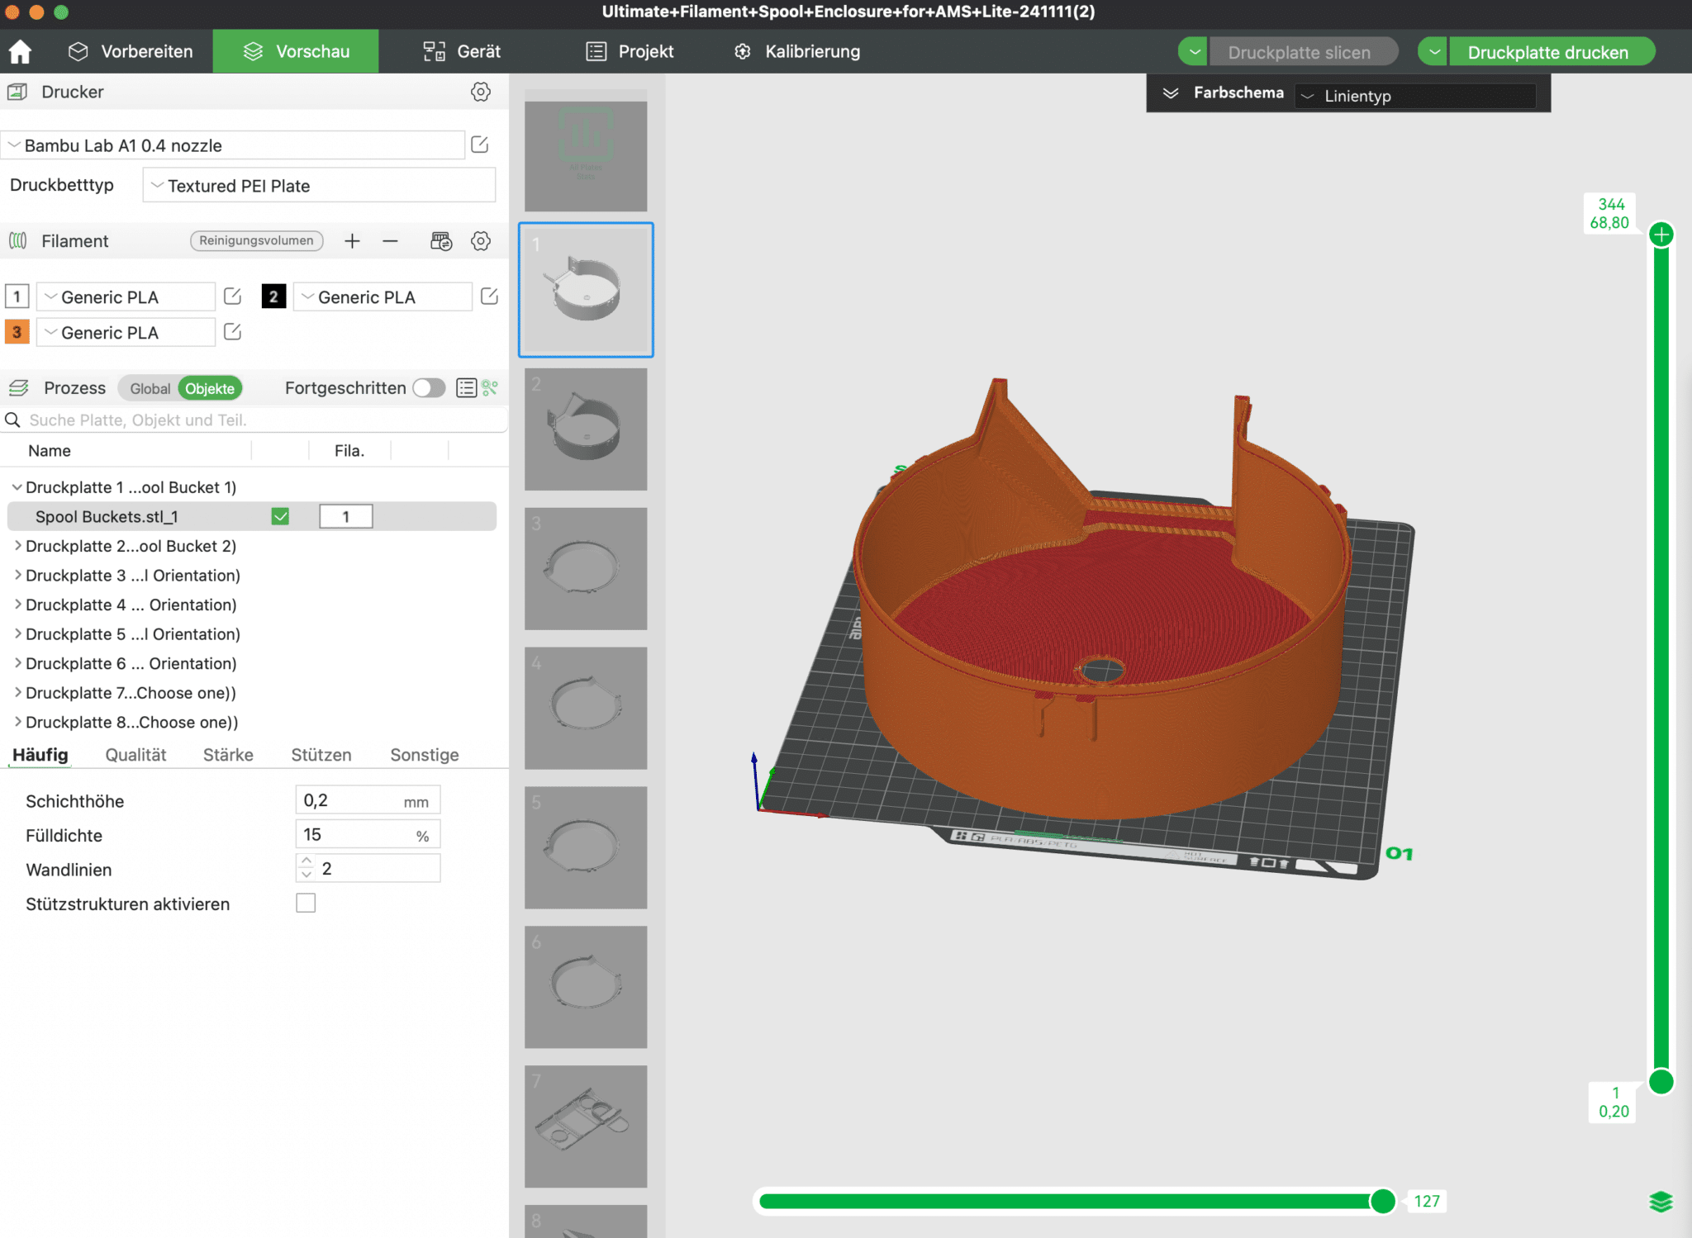Click the layers icon at bottom right
The width and height of the screenshot is (1692, 1238).
point(1661,1202)
